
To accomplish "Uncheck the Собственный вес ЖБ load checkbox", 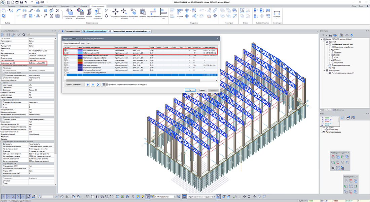I will pyautogui.click(x=65, y=53).
